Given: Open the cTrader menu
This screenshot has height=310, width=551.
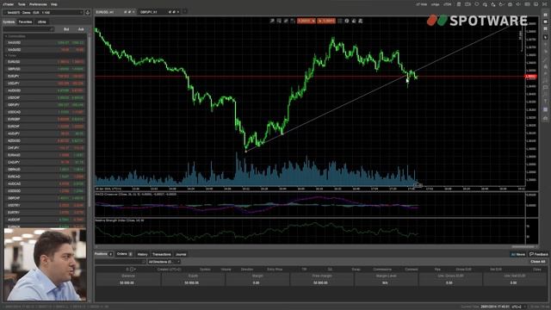Looking at the screenshot, I should 8,4.
